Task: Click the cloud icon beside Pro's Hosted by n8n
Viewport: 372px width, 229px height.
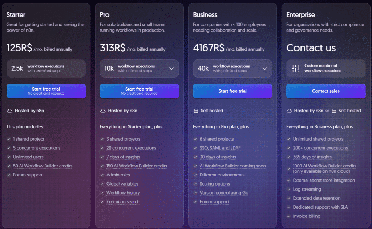Action: pyautogui.click(x=103, y=111)
